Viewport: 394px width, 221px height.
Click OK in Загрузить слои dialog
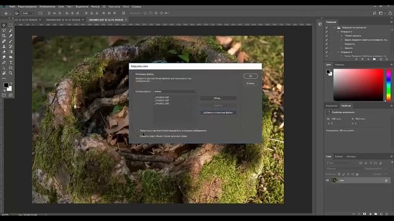[x=251, y=76]
